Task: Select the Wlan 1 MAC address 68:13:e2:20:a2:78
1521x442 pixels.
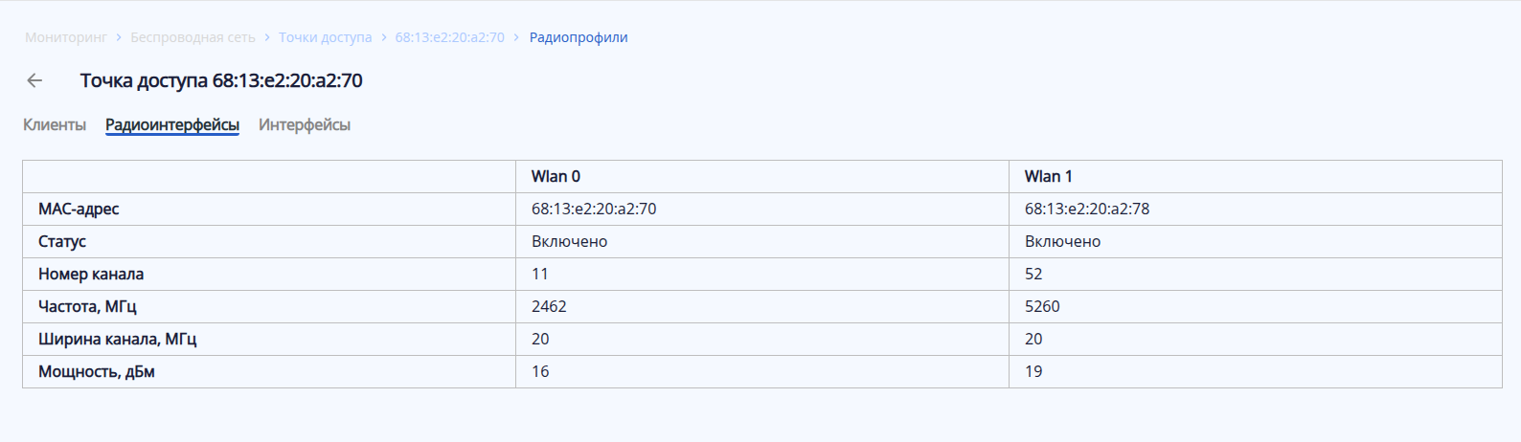Action: pos(1087,209)
